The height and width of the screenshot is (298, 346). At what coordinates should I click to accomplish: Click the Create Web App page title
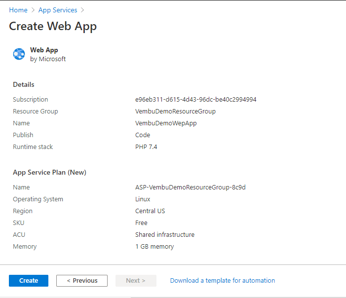tap(53, 26)
